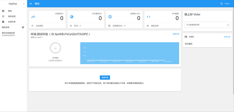Open the 查看详情 environment link
234x112 pixels.
point(176,34)
